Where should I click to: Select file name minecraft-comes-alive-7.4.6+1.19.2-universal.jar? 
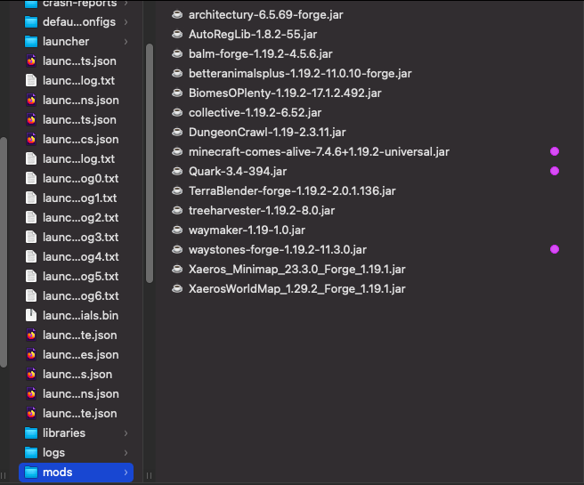[319, 152]
